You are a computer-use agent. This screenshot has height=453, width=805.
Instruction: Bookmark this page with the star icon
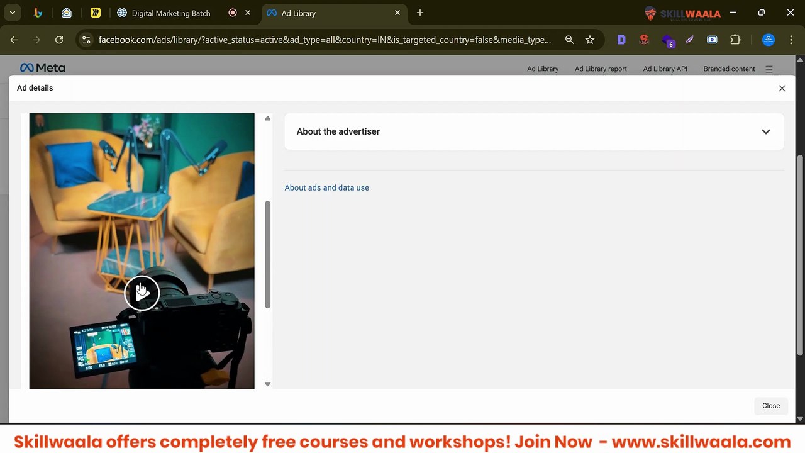590,40
